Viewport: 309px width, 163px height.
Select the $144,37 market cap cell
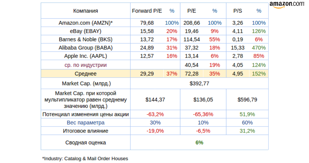point(155,100)
